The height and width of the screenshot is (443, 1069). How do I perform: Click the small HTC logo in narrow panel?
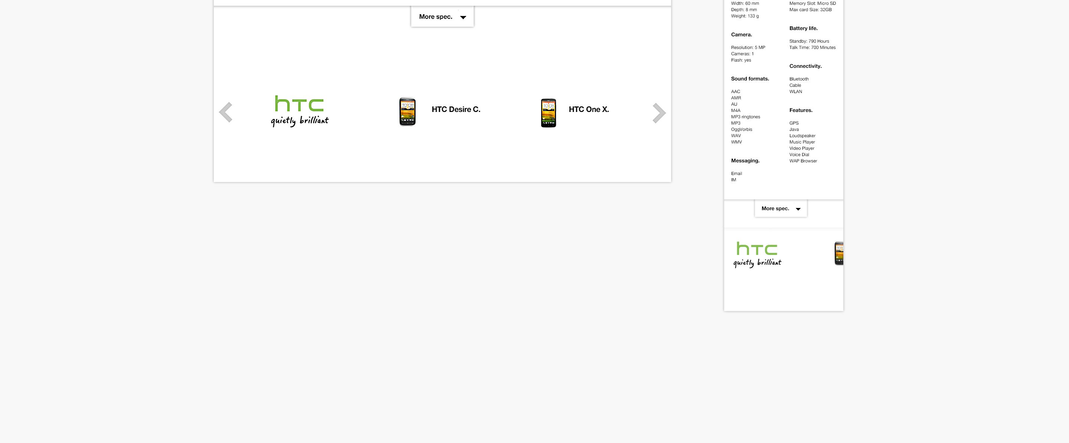757,254
